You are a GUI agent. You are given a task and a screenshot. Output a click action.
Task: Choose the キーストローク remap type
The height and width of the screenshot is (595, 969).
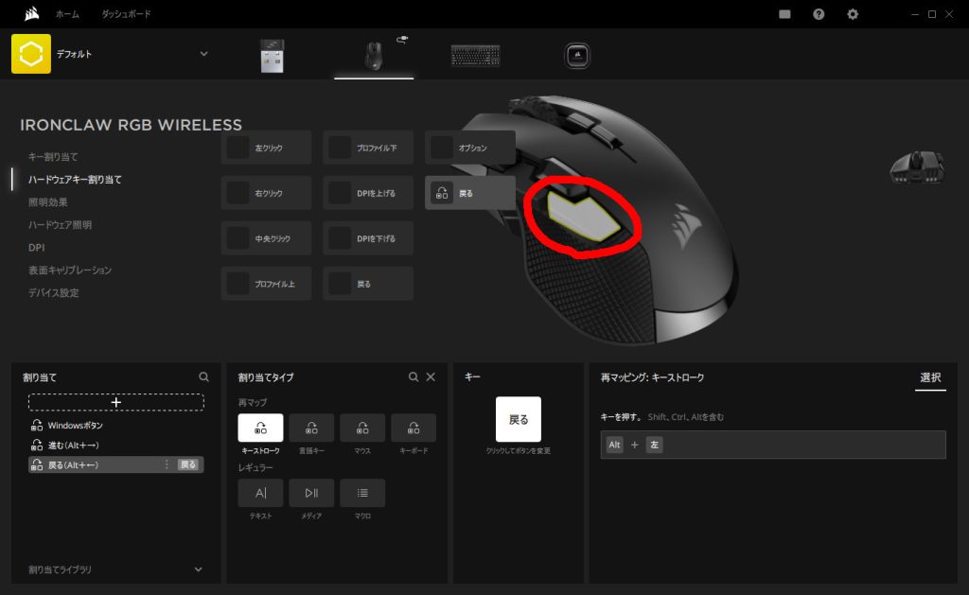pos(261,429)
